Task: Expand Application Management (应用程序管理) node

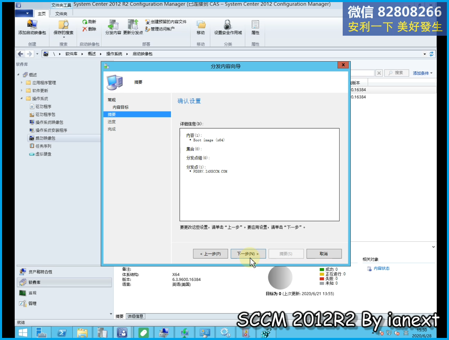Action: pyautogui.click(x=22, y=83)
